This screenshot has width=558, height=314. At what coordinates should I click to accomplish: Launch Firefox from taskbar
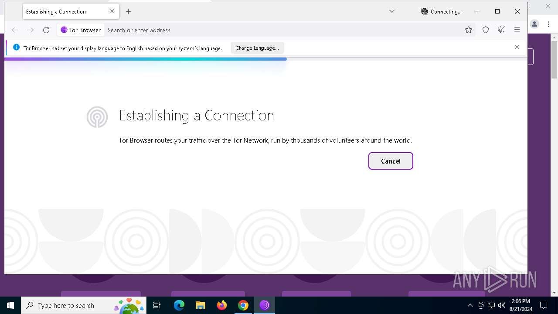coord(222,305)
